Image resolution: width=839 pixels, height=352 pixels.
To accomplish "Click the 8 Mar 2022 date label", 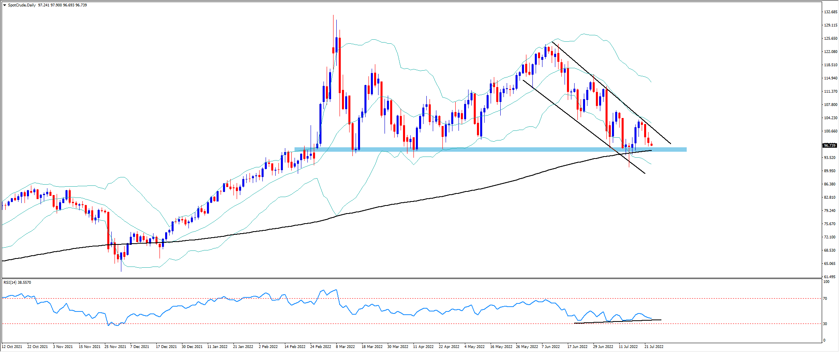I will pyautogui.click(x=345, y=346).
